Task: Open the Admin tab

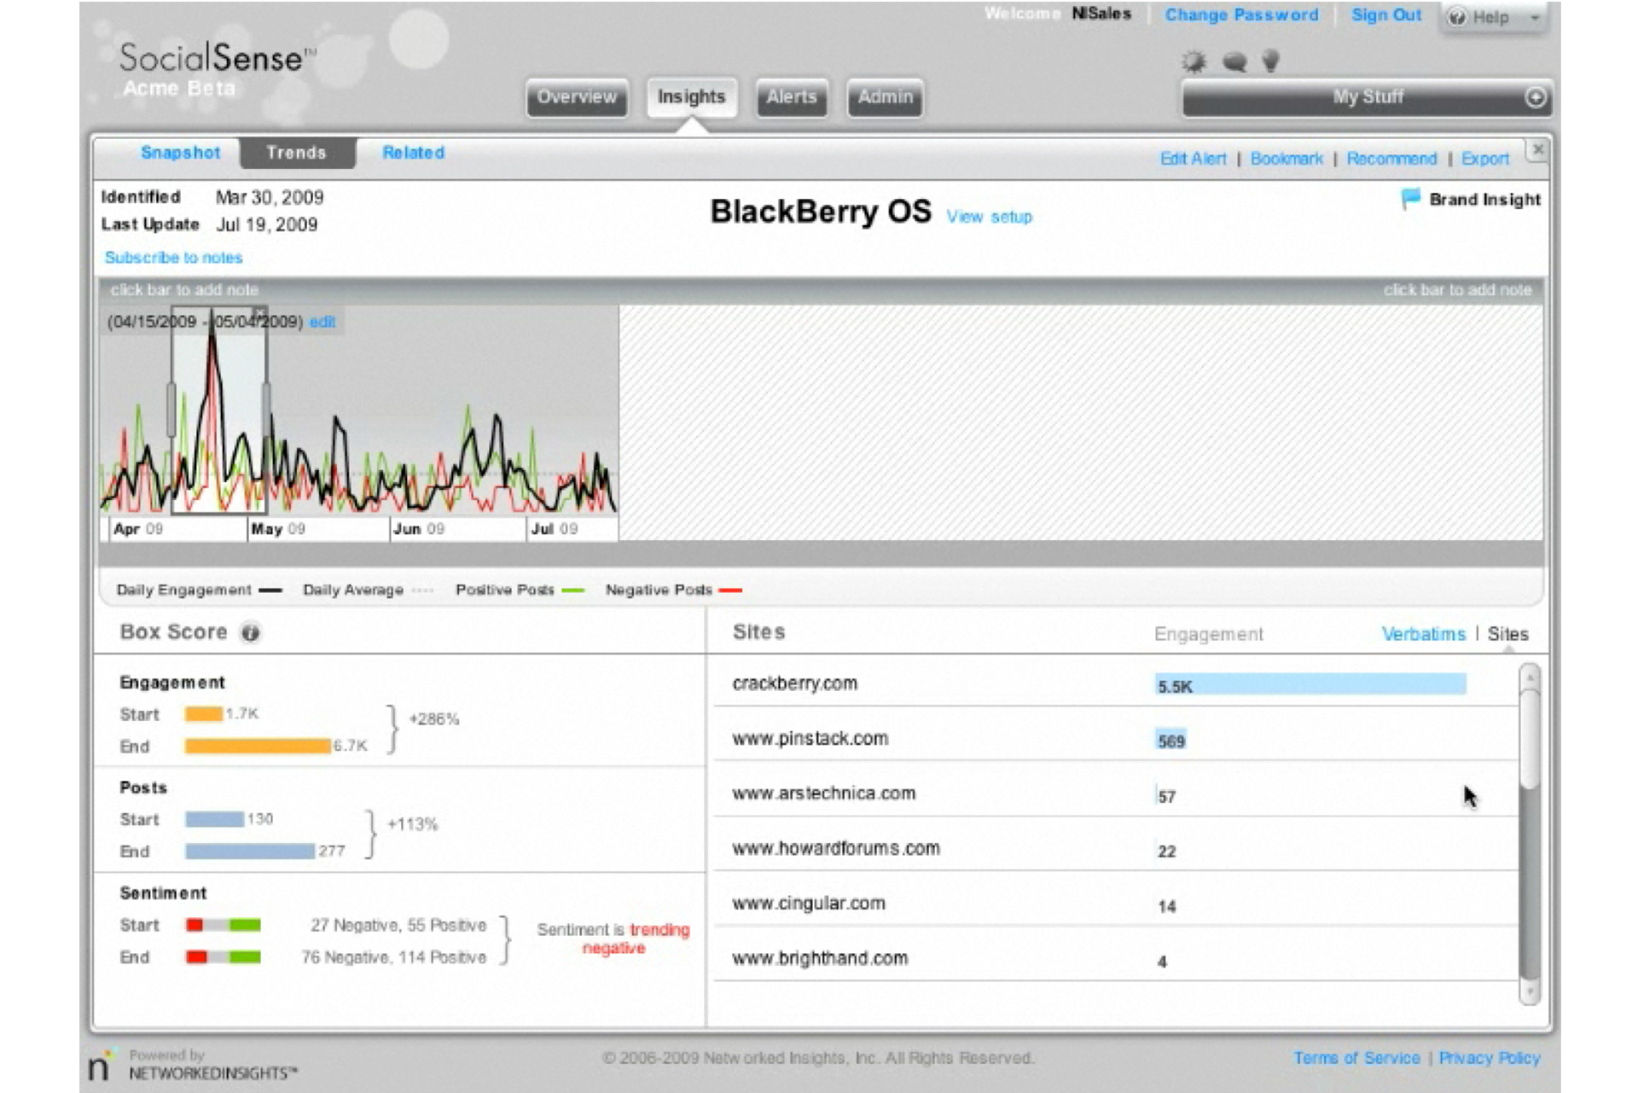Action: 885,97
